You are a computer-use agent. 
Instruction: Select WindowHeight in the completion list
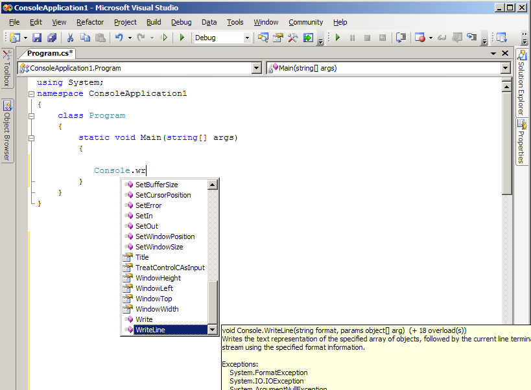pos(165,278)
